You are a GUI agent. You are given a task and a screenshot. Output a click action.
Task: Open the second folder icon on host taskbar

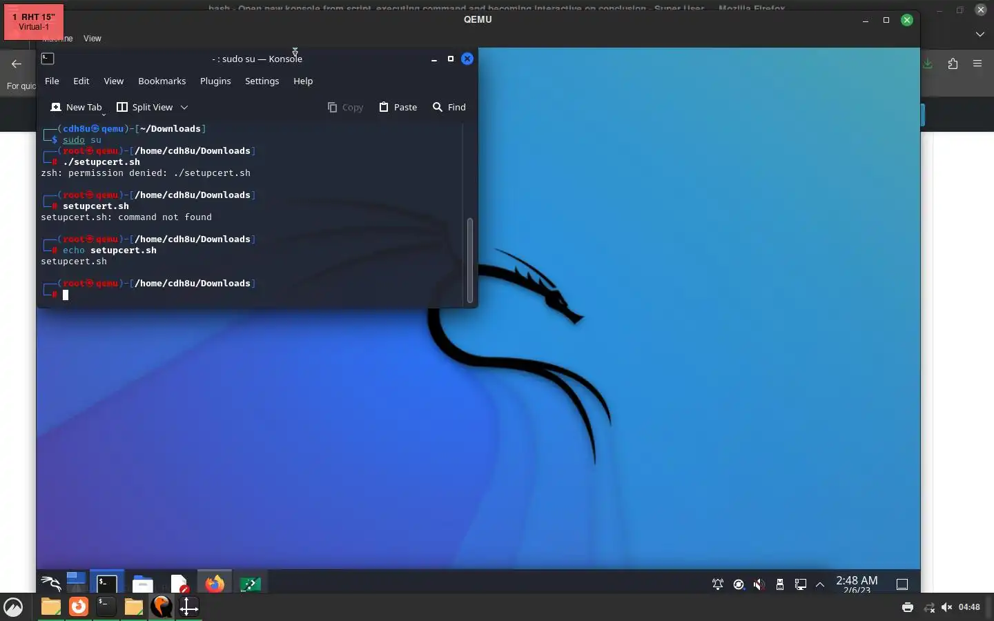coord(133,607)
